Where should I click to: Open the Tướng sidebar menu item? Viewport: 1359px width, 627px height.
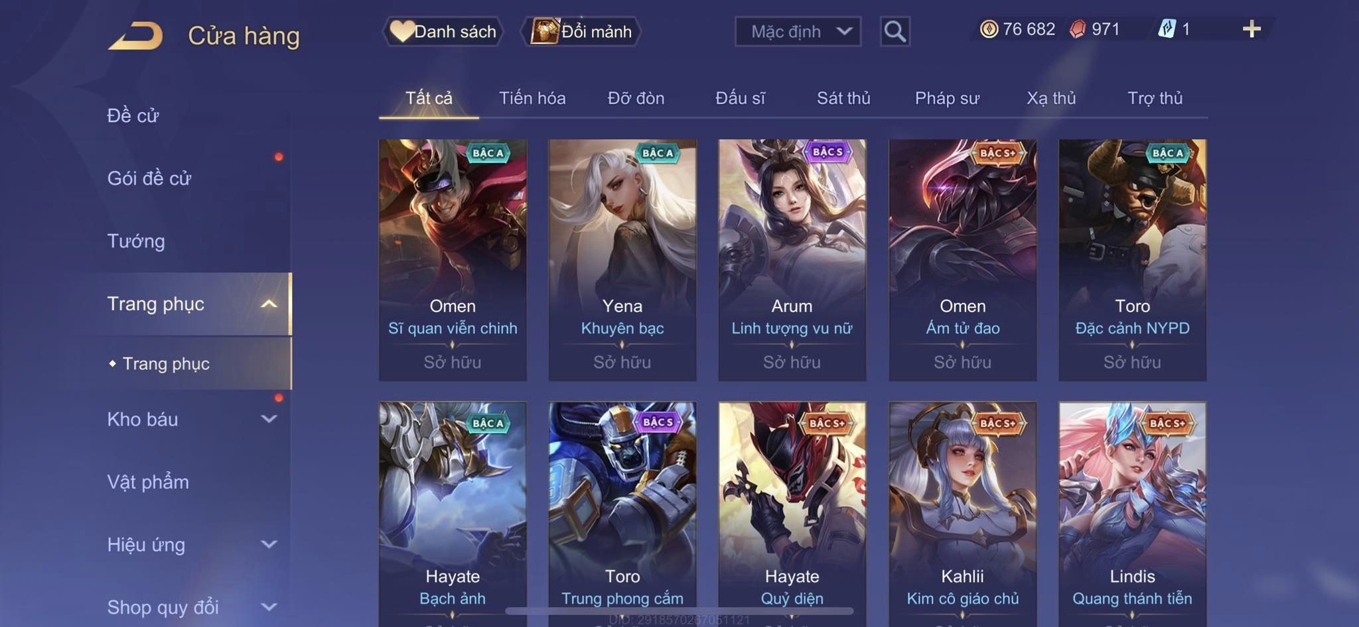136,241
